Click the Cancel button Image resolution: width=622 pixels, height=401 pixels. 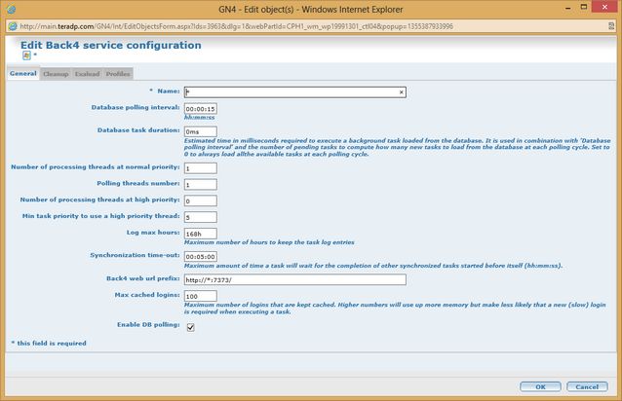[587, 386]
